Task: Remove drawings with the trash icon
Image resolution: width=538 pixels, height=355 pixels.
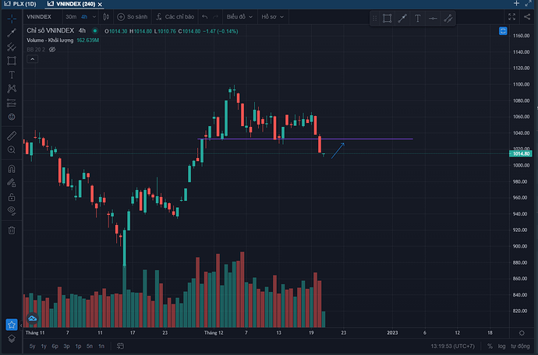Action: click(x=12, y=230)
